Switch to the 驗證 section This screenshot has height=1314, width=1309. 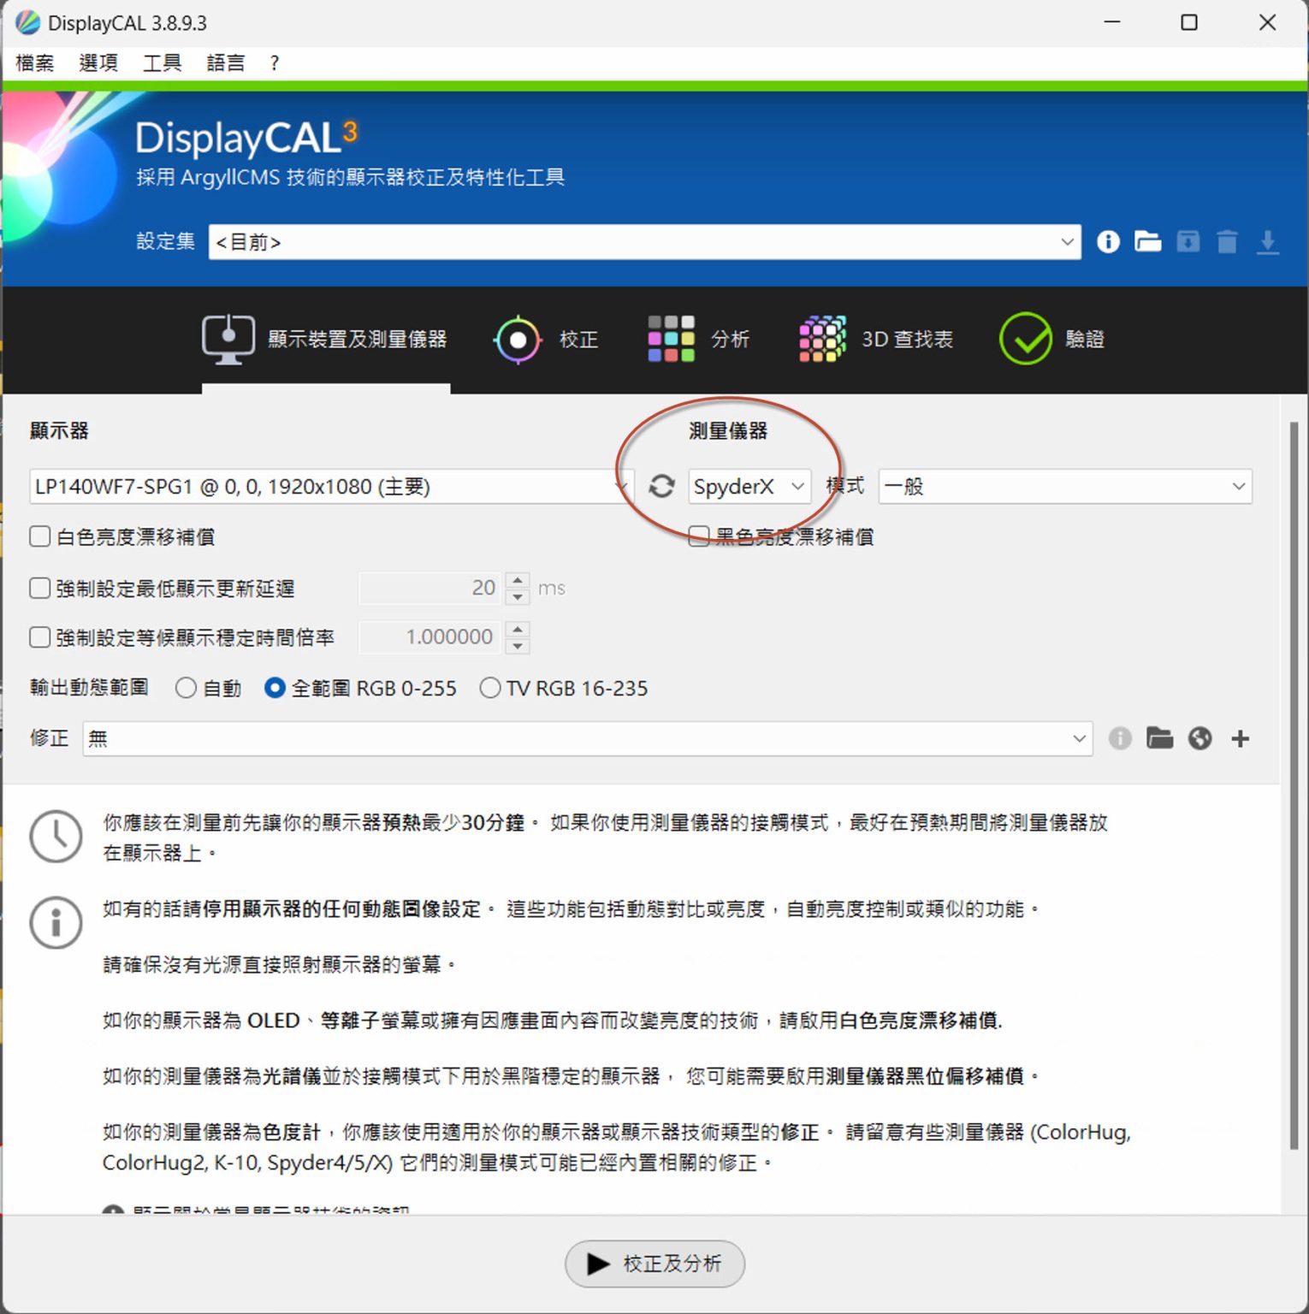point(1054,339)
